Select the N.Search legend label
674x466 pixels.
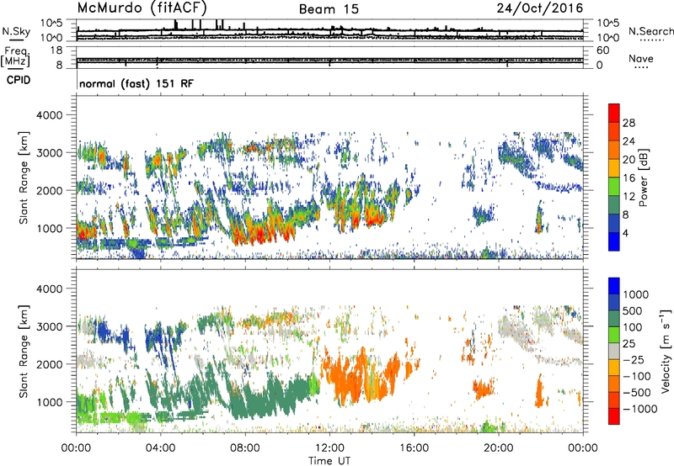pos(650,31)
